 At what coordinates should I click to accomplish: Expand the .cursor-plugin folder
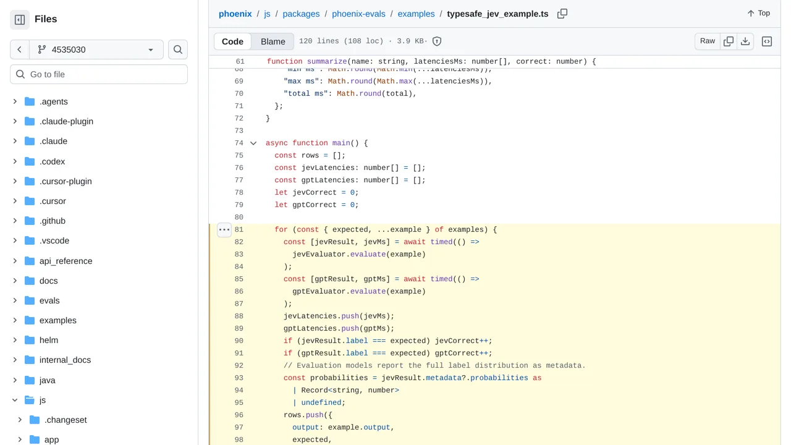coord(15,181)
